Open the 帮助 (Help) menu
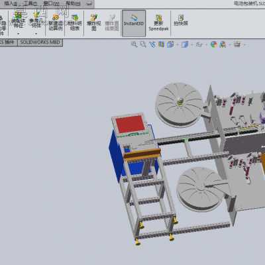265x265 pixels. tap(73, 3)
